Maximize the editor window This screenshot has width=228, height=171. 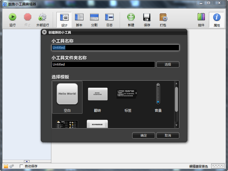pos(209,3)
